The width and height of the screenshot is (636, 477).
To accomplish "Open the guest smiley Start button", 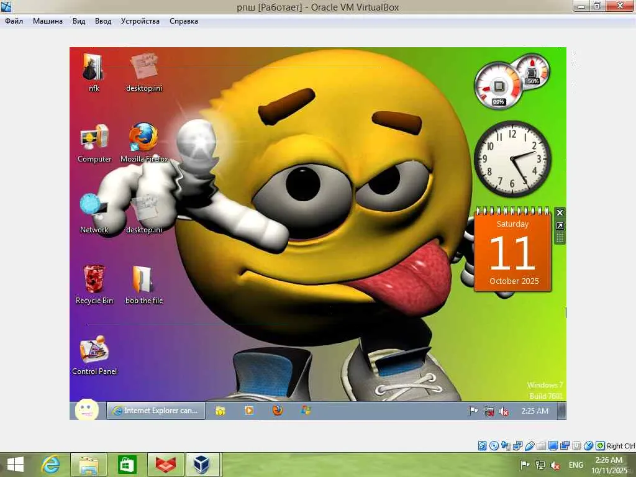I will (x=86, y=410).
